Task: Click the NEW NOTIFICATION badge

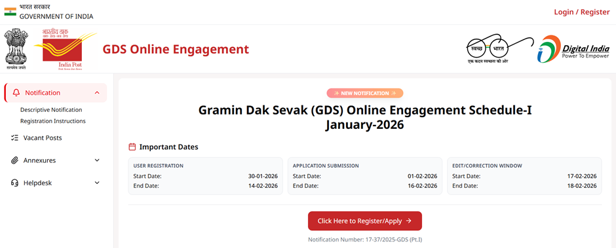Action: (365, 93)
